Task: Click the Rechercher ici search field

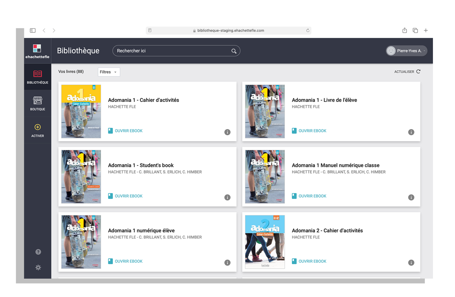Action: pos(172,51)
